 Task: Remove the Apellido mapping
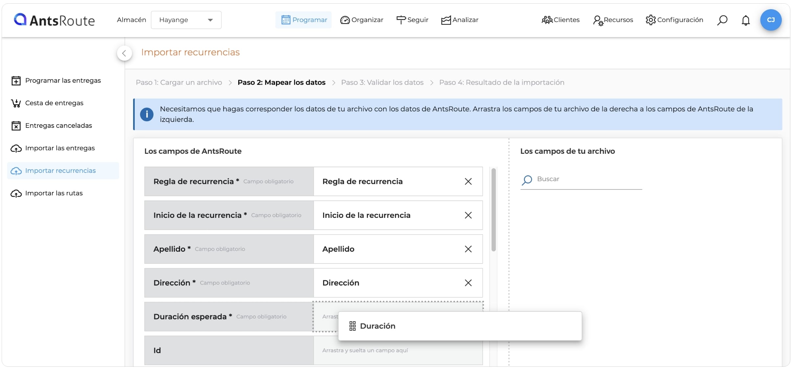(468, 249)
